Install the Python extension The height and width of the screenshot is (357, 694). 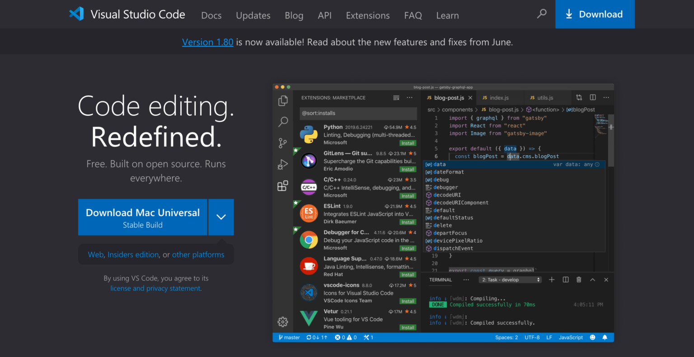[x=408, y=143]
